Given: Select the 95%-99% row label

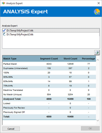Looking at the screenshot, I should point(8,77).
